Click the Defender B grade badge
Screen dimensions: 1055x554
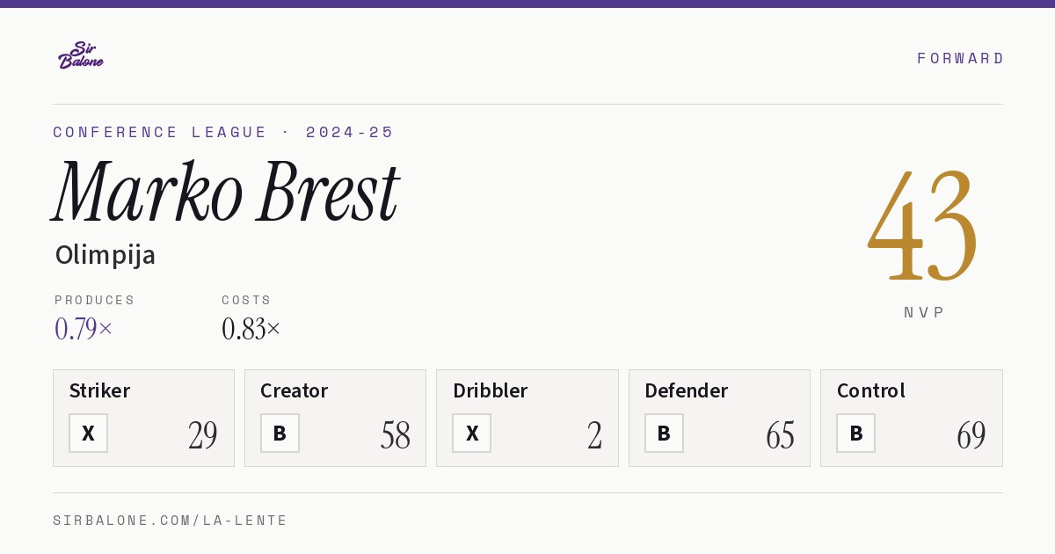[x=664, y=433]
